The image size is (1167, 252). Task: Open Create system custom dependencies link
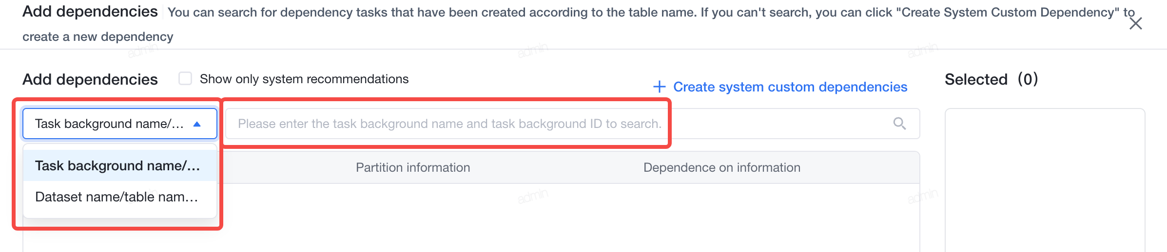tap(790, 87)
